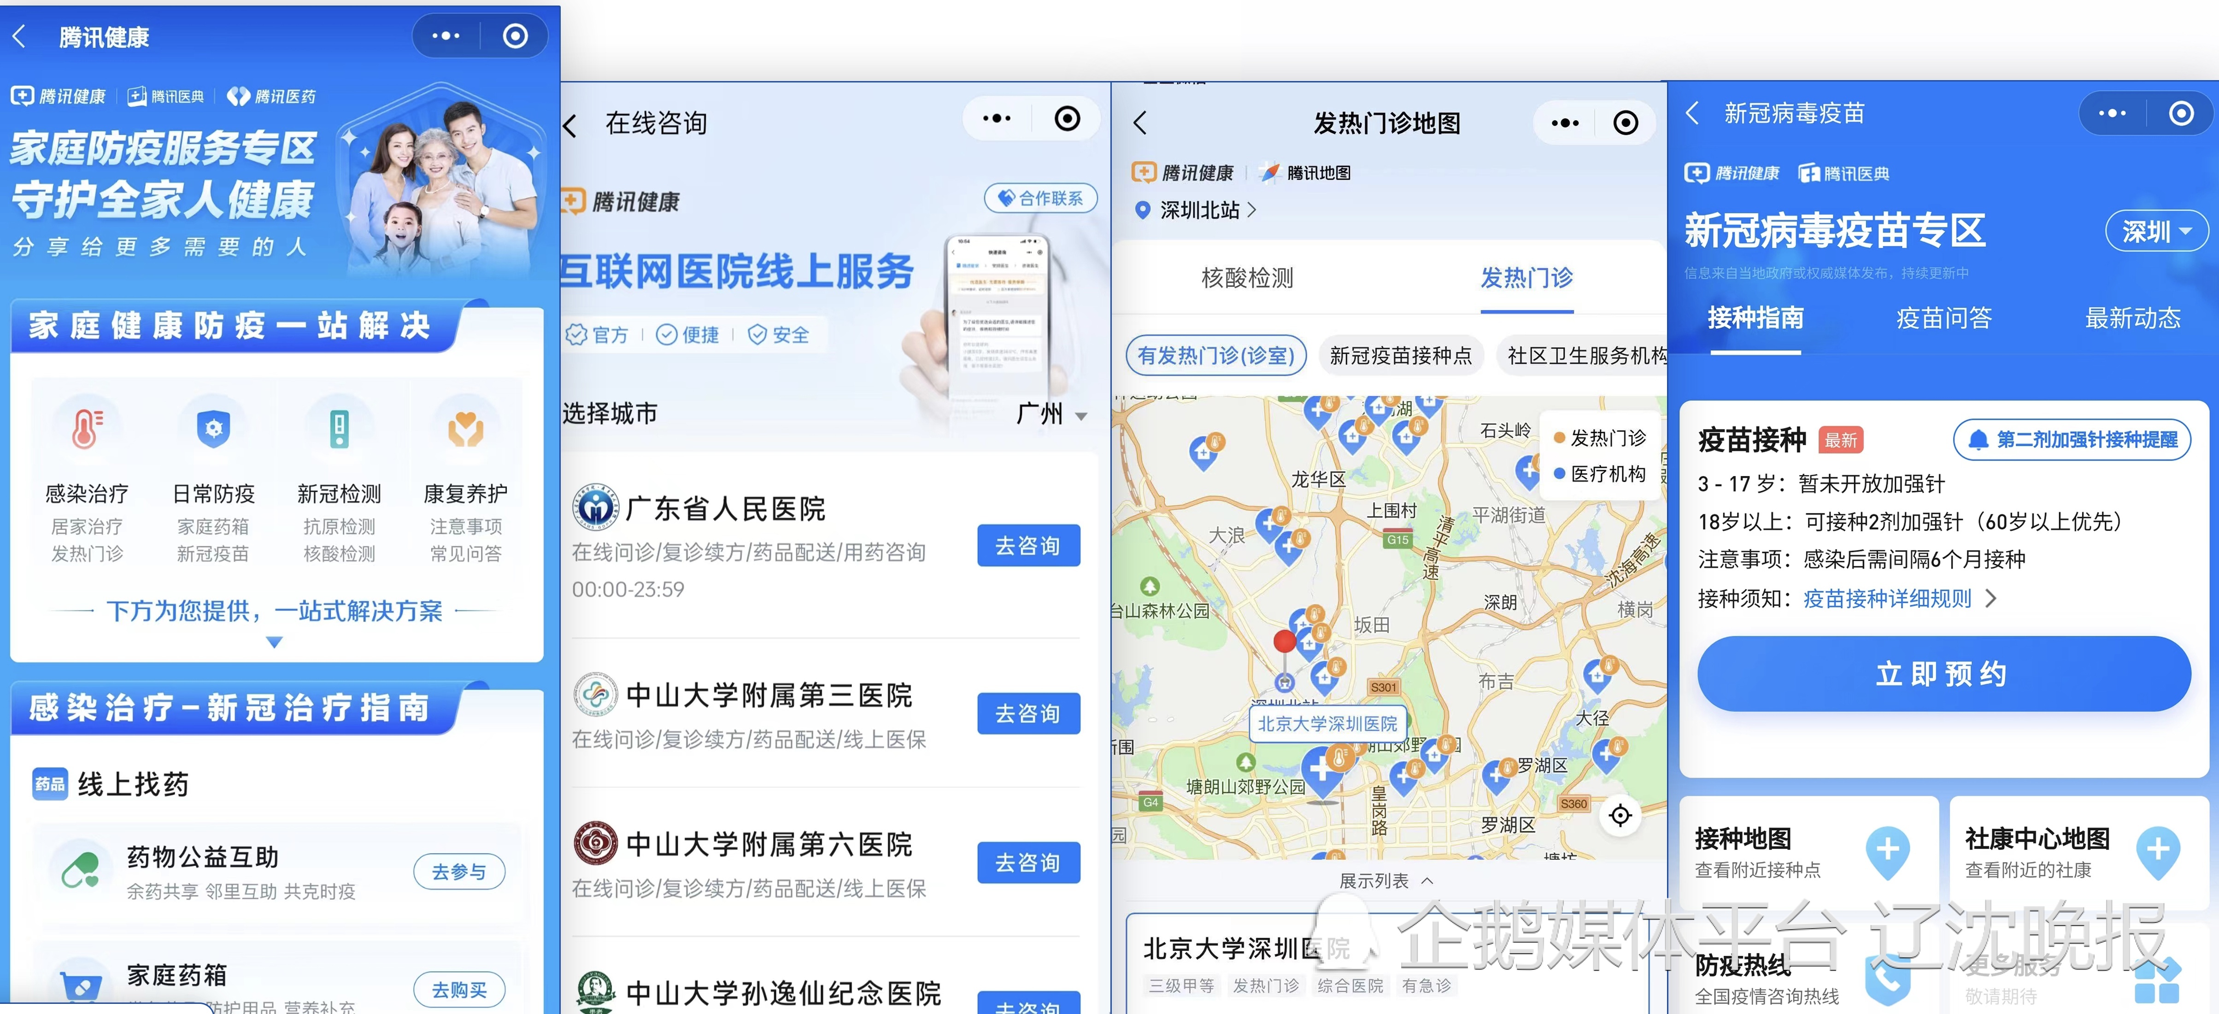
Task: Tap the 社康中心地图 location plus icon
Action: click(x=2158, y=853)
